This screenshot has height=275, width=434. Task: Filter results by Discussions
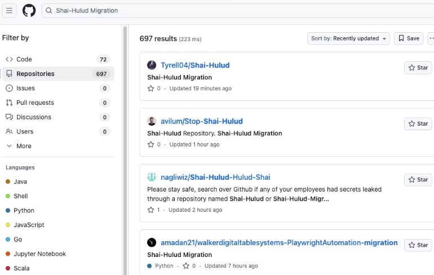(58, 117)
